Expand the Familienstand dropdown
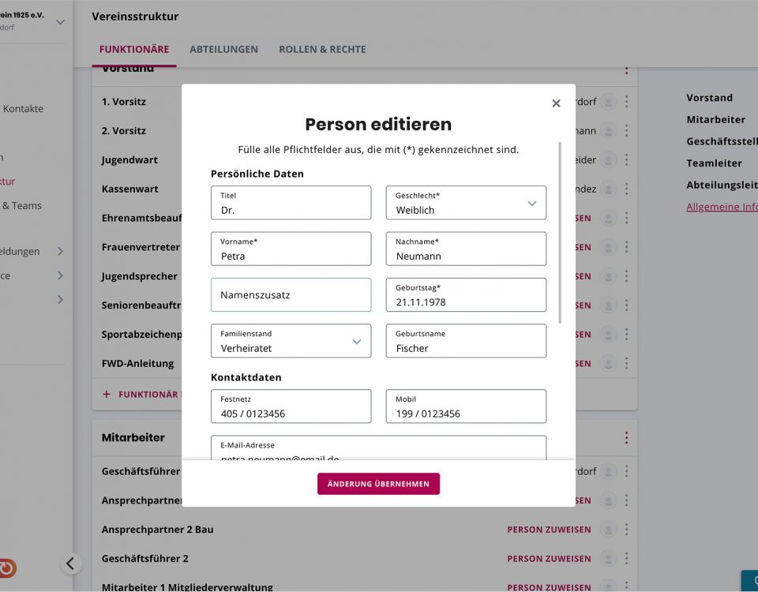Screen dimensions: 758x592 tap(356, 342)
